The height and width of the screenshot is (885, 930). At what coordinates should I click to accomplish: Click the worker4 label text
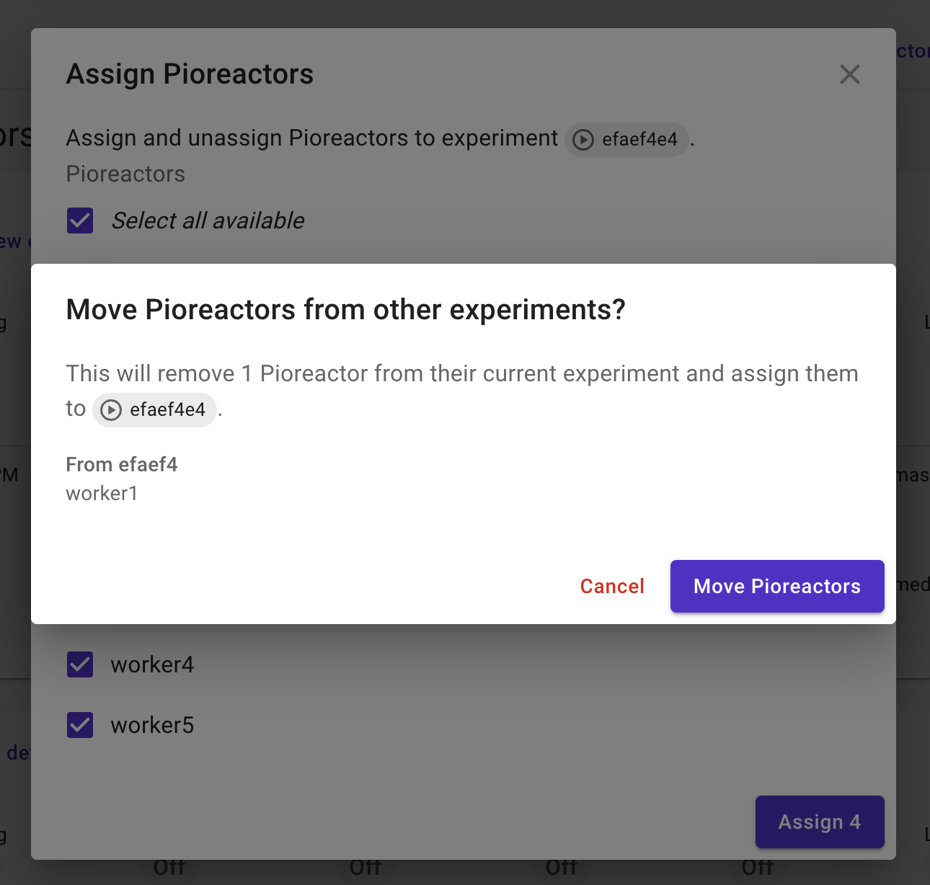pos(152,664)
